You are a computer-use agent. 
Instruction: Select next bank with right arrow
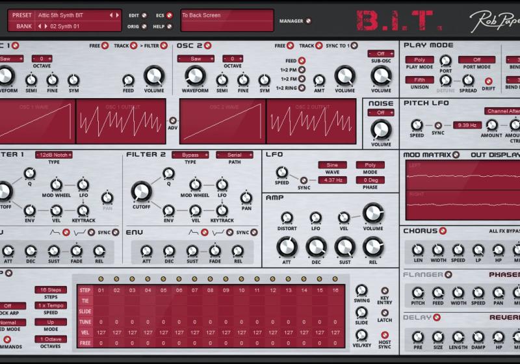[45, 26]
